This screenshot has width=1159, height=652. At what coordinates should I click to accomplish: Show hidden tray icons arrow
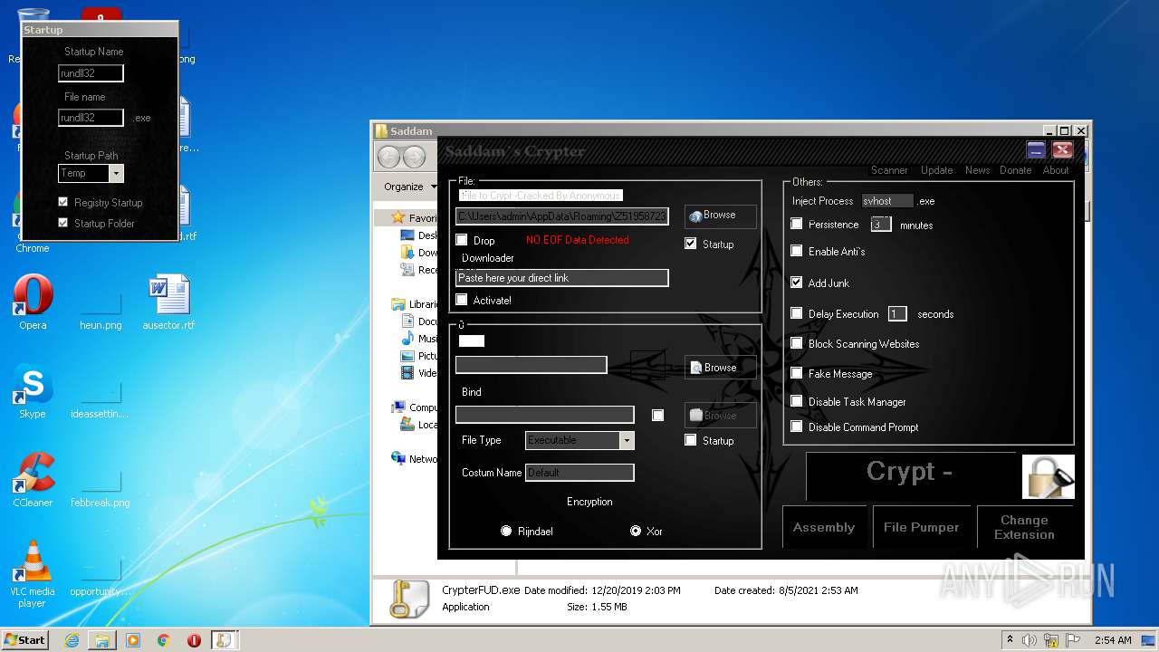1011,640
